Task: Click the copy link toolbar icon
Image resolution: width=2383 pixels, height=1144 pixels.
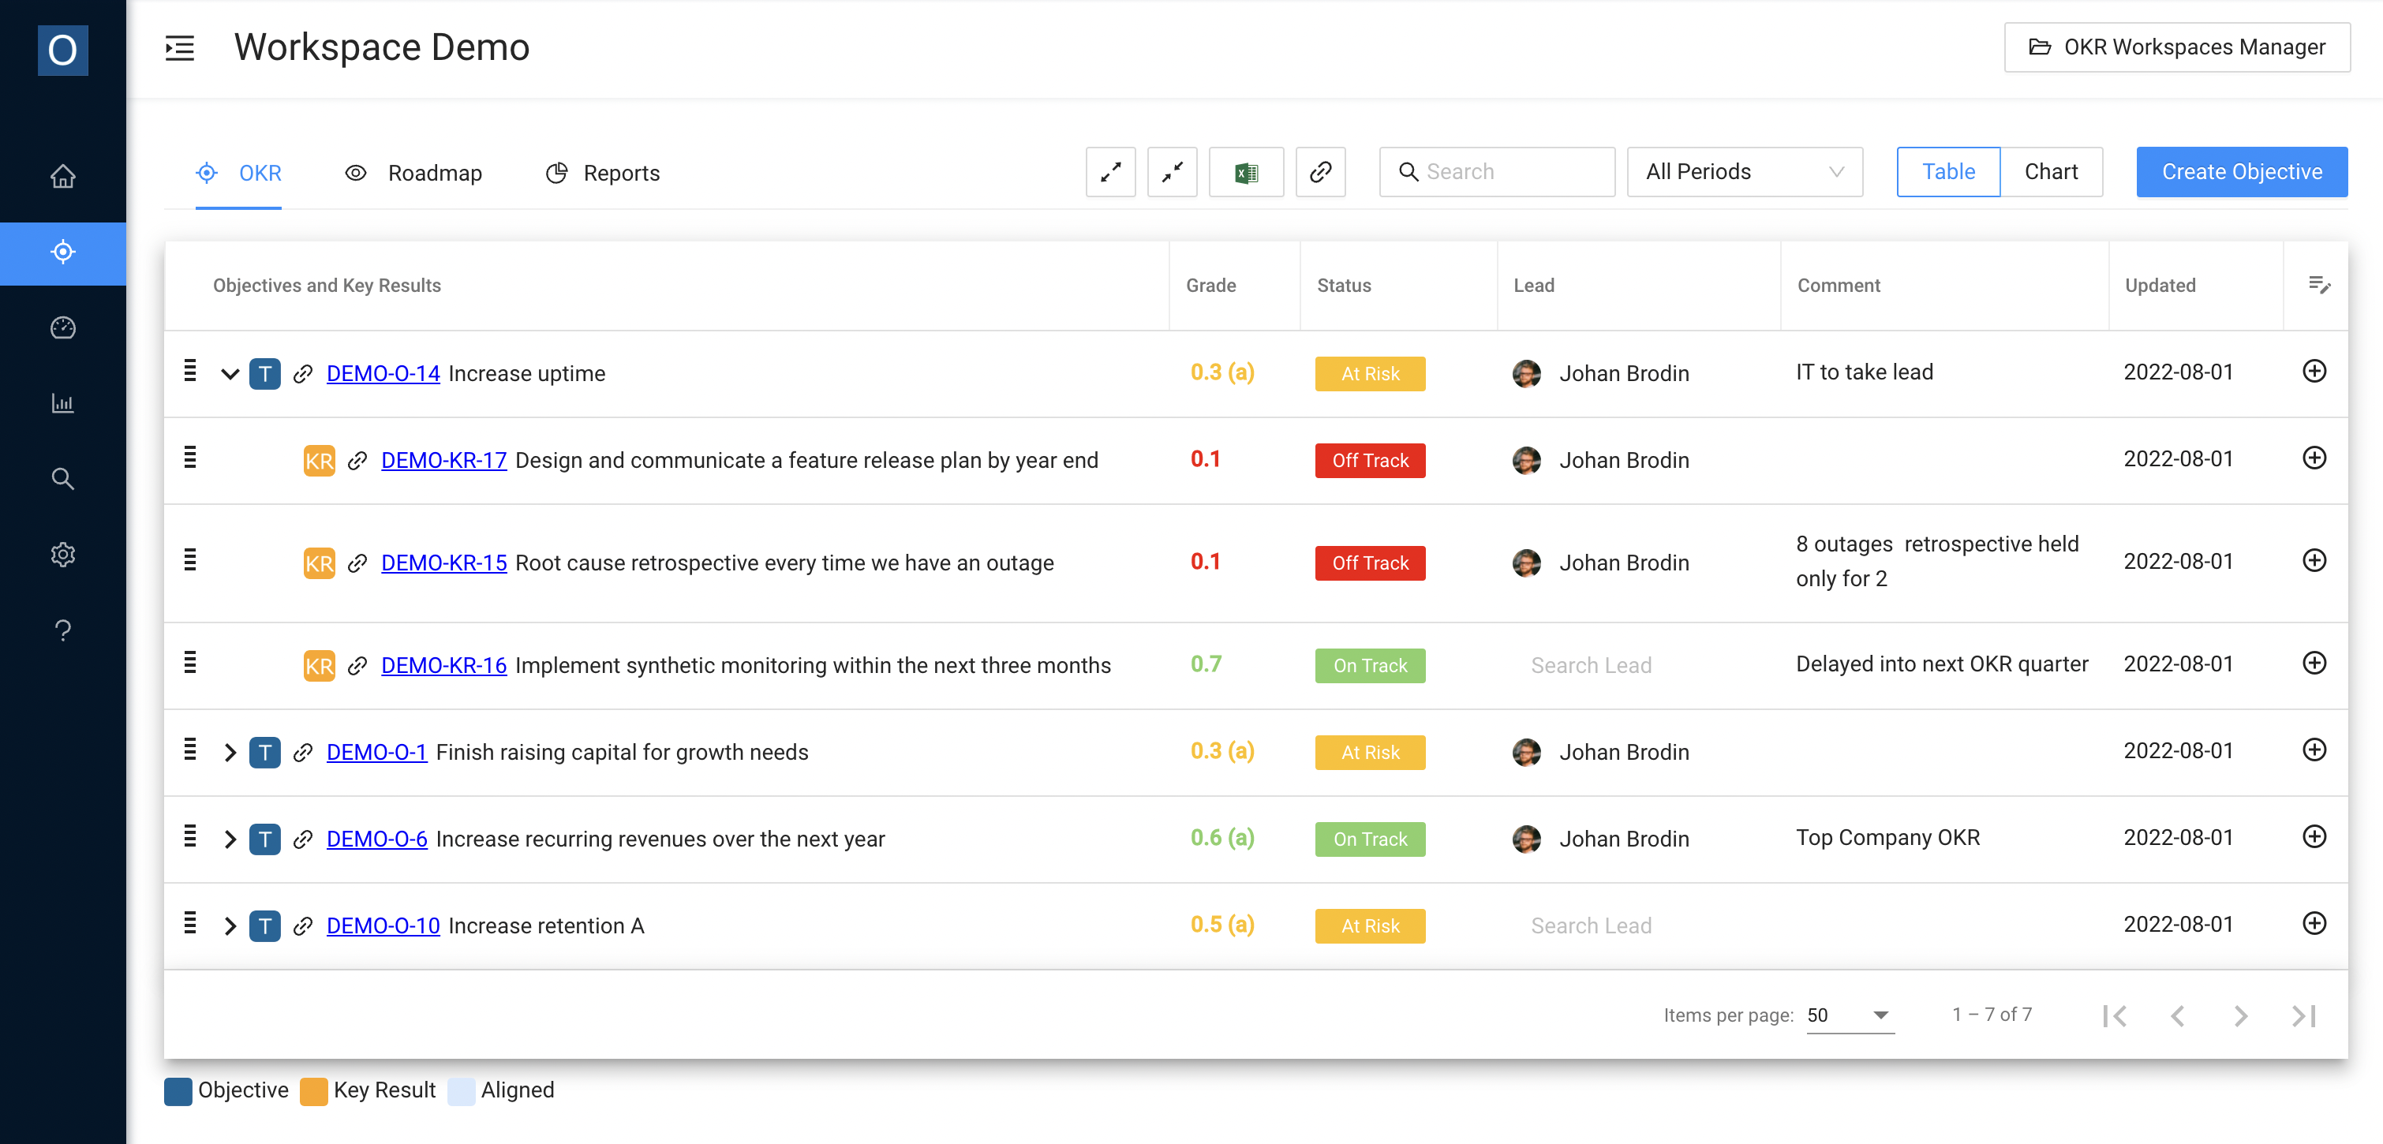Action: point(1320,172)
